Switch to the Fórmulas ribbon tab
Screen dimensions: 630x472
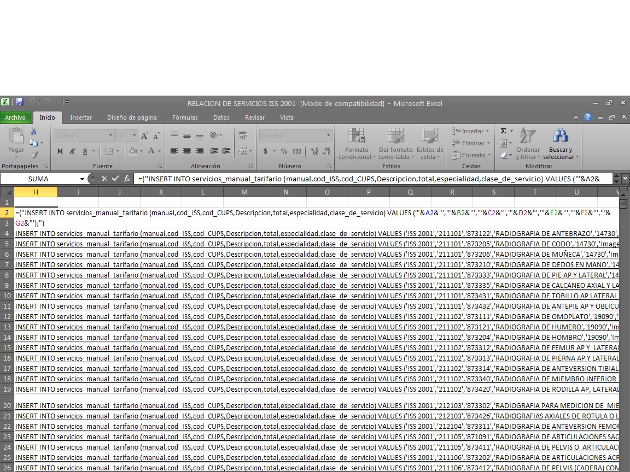pyautogui.click(x=185, y=117)
